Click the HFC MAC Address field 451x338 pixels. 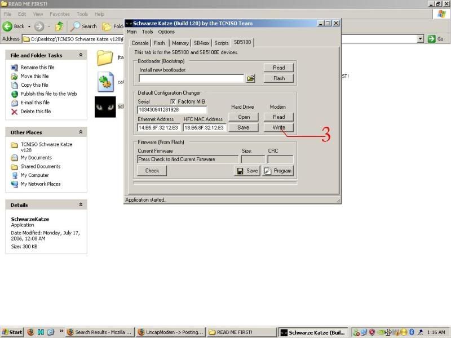tap(204, 128)
